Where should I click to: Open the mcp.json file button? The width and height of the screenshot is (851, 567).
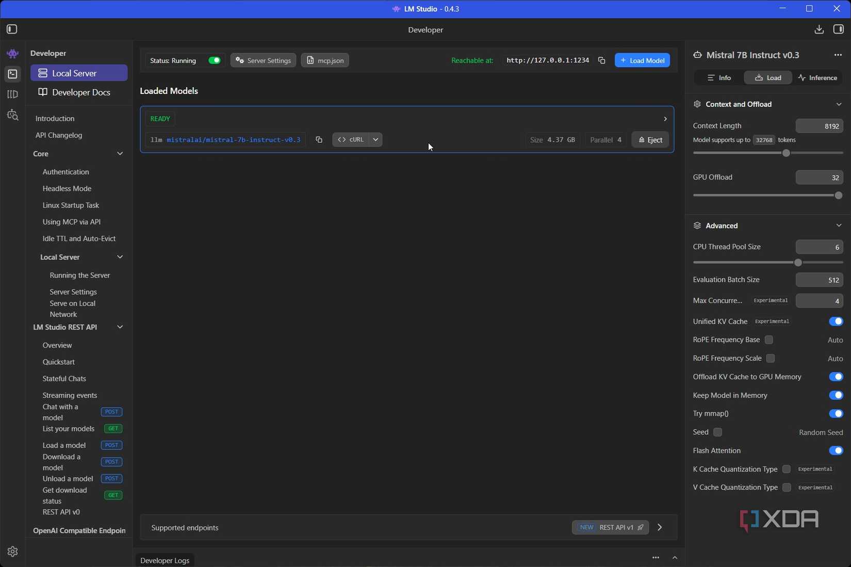325,60
